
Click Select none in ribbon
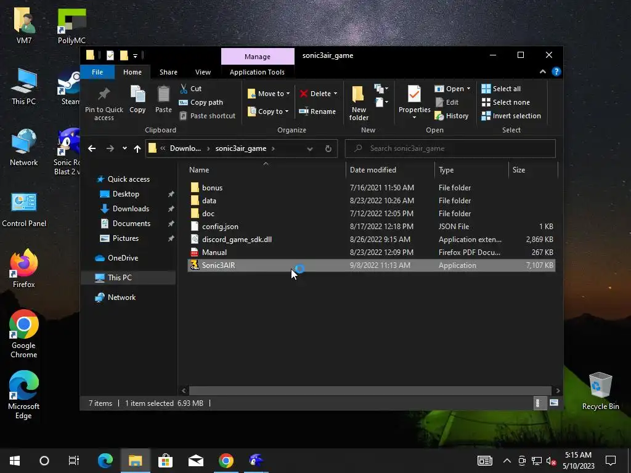point(506,102)
